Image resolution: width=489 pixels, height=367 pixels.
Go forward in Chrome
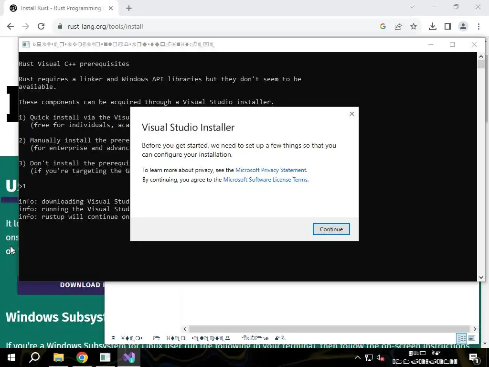[26, 27]
